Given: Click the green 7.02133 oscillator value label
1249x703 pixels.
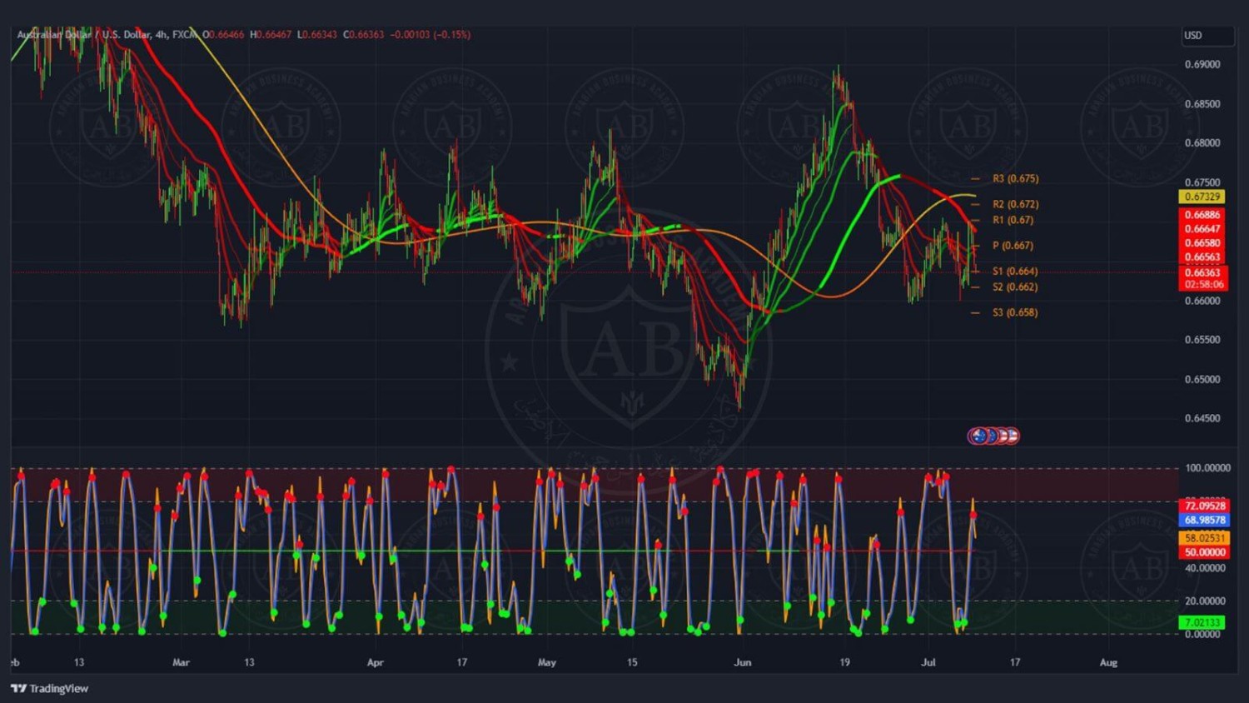Looking at the screenshot, I should [1202, 622].
